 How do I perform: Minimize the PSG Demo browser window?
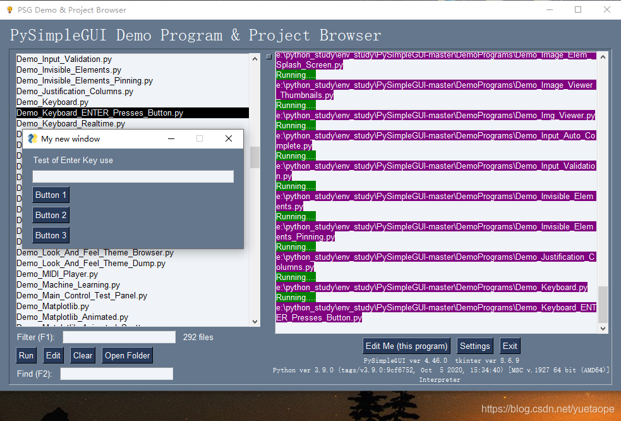pos(550,10)
